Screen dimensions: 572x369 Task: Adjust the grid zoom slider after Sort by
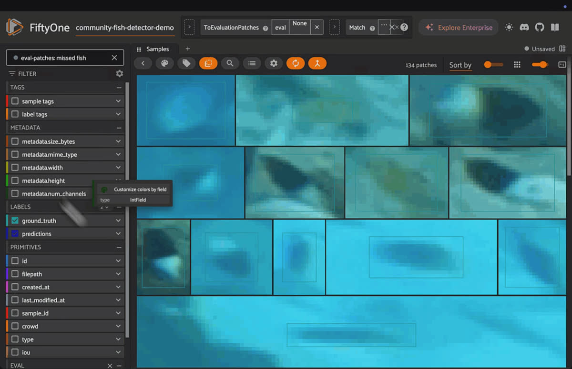click(x=493, y=65)
